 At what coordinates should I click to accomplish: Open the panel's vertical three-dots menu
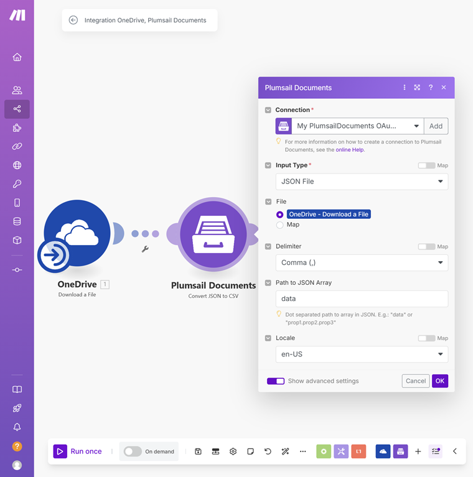(404, 88)
